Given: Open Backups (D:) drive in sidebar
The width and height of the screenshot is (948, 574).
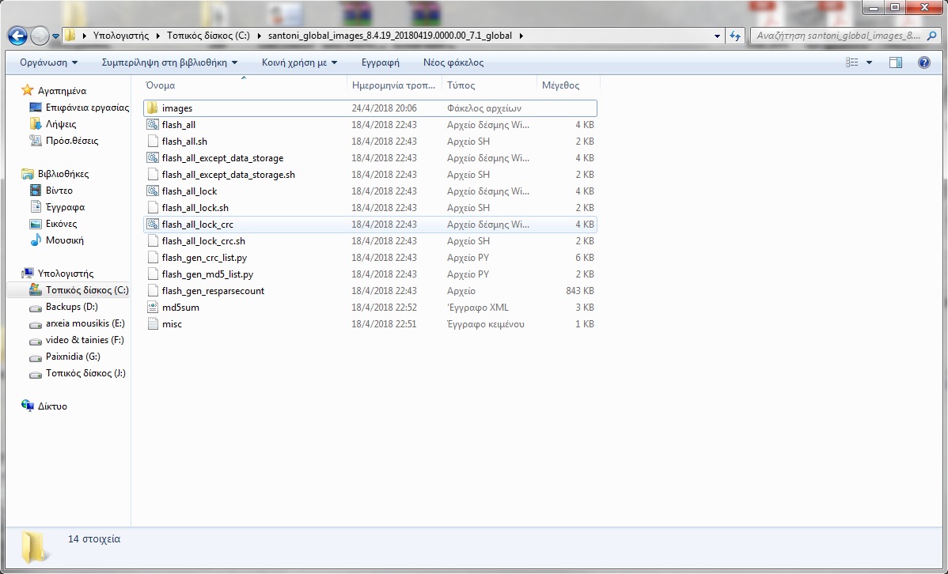Looking at the screenshot, I should tap(71, 307).
